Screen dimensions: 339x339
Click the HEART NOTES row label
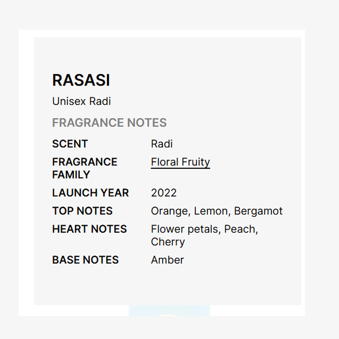[x=89, y=229]
